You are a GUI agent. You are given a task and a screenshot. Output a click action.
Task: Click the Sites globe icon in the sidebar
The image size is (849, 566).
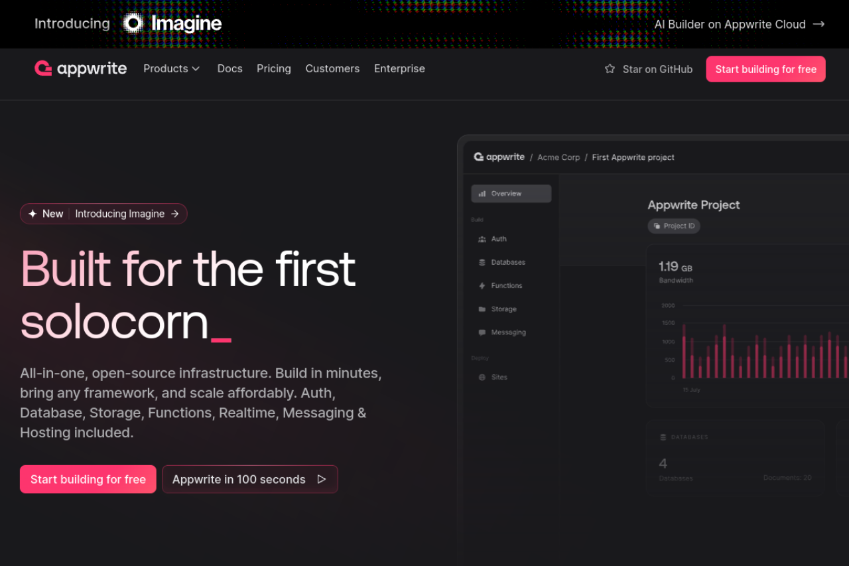click(482, 377)
